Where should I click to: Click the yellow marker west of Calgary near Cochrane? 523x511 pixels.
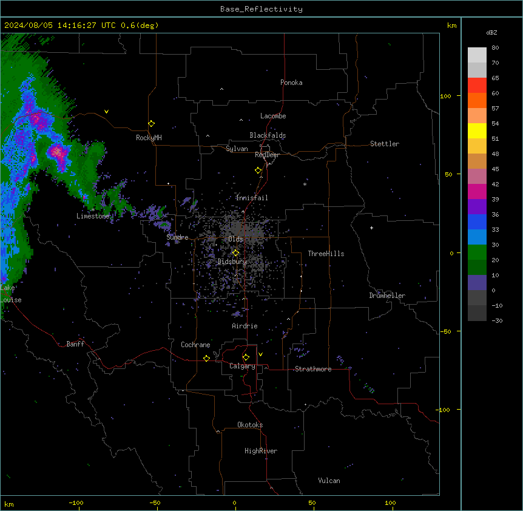(x=206, y=358)
